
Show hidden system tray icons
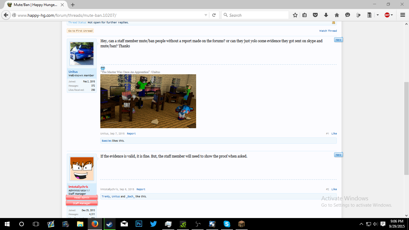[x=361, y=224]
